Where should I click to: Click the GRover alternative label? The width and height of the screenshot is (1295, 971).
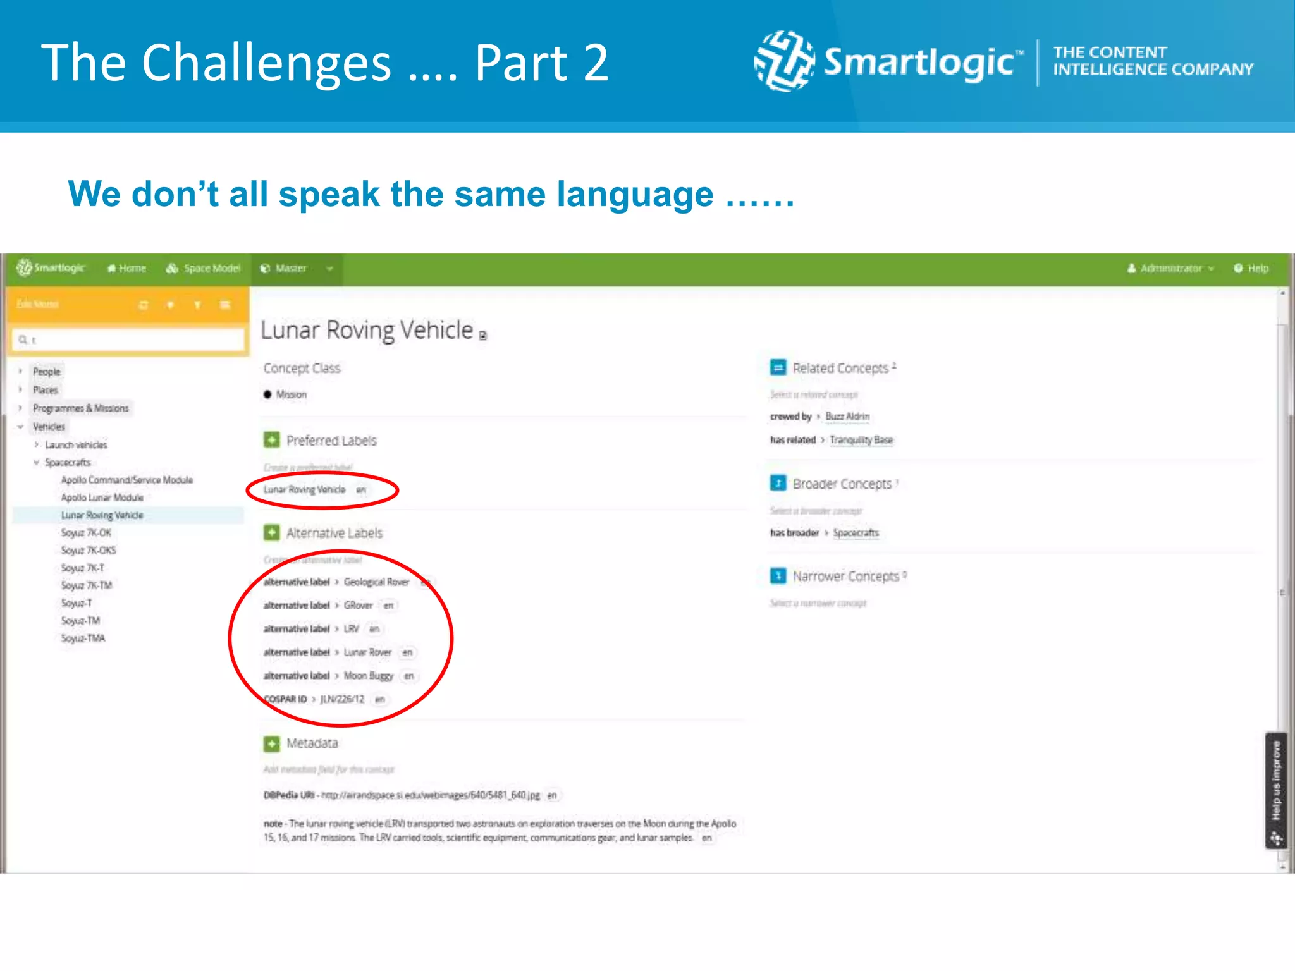pos(358,606)
